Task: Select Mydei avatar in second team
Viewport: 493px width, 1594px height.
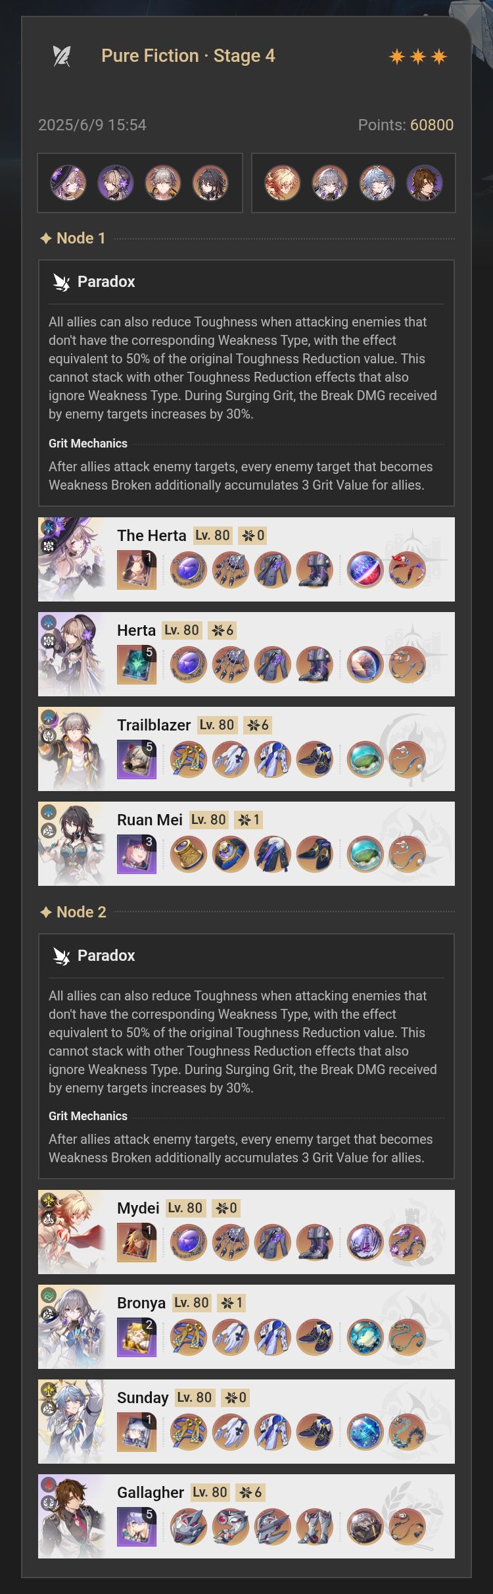Action: (x=283, y=183)
